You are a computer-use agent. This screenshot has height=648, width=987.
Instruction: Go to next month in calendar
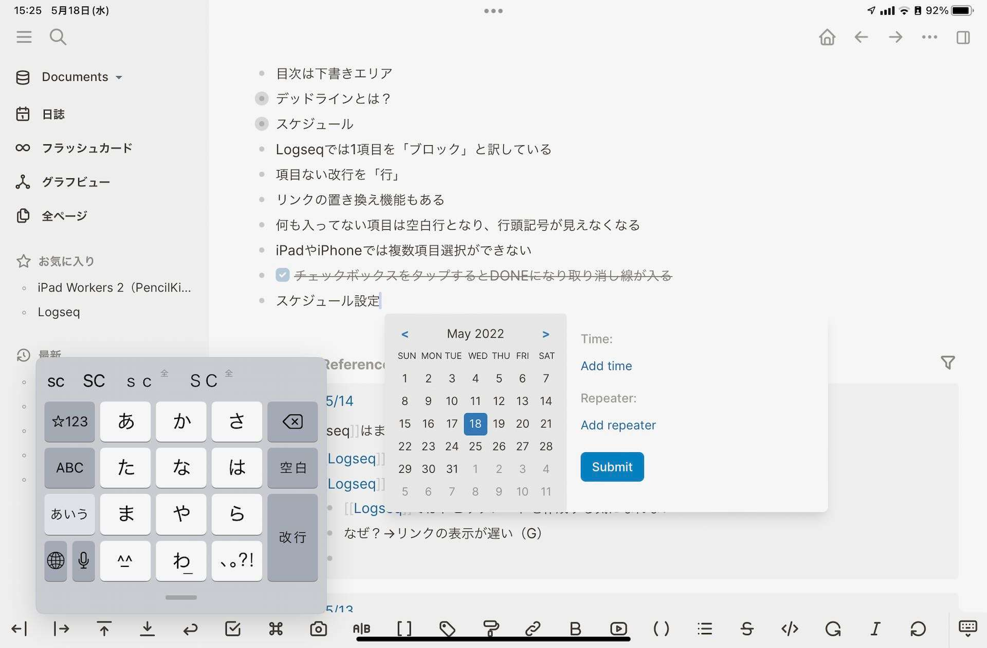tap(545, 335)
